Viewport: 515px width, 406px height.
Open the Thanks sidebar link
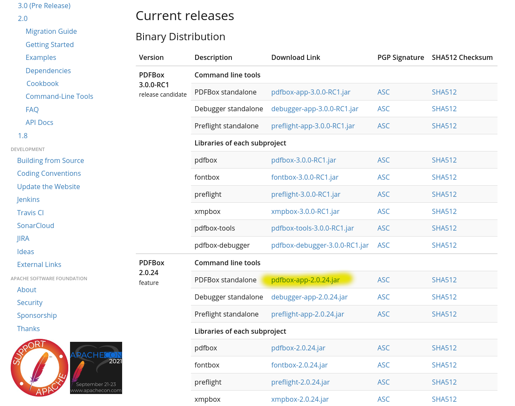point(28,329)
